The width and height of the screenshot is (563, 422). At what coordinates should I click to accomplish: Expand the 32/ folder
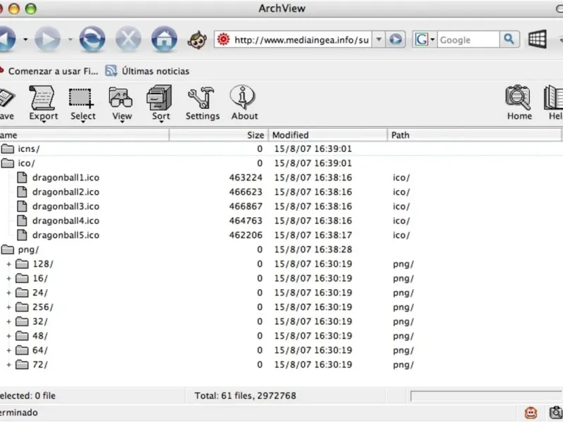tap(8, 321)
